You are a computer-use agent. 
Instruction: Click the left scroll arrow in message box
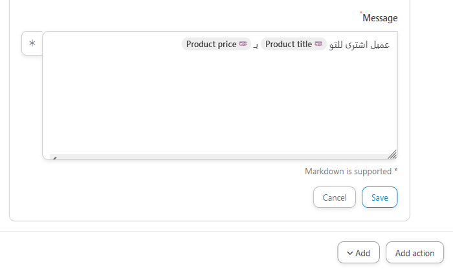click(54, 157)
